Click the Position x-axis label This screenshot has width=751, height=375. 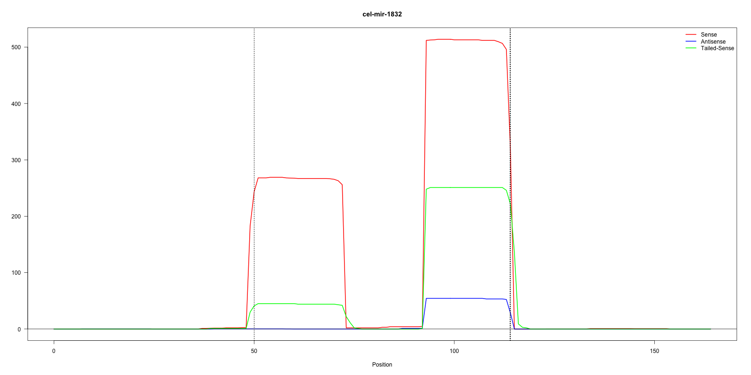click(x=382, y=365)
